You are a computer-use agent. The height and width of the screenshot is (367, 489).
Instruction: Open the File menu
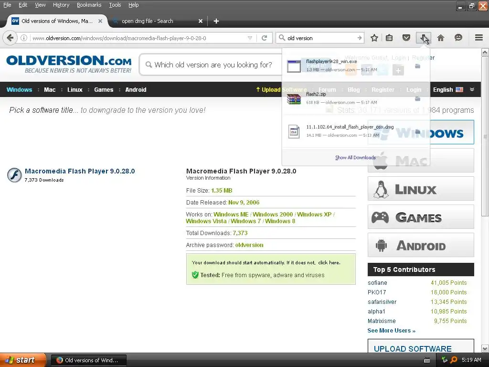click(x=7, y=5)
